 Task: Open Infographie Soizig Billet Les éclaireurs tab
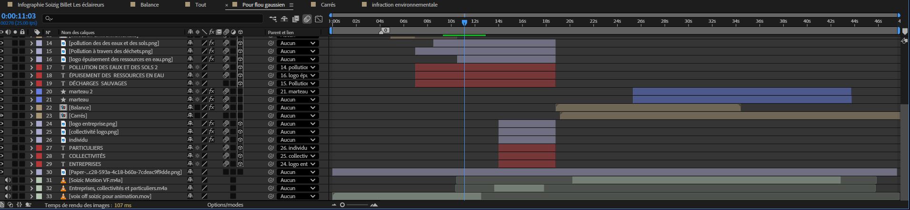[60, 5]
